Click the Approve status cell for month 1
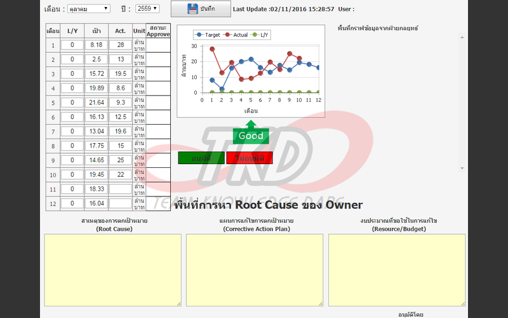The width and height of the screenshot is (508, 318). (x=158, y=45)
